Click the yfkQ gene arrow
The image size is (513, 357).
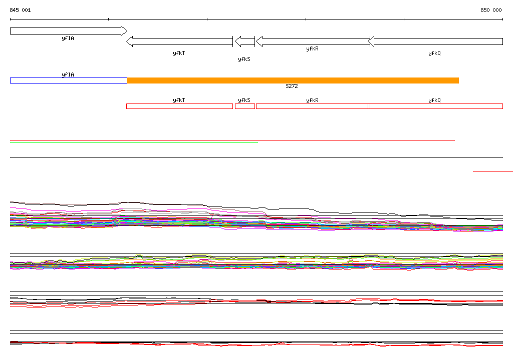point(436,41)
